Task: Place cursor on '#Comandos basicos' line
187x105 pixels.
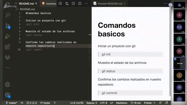Action: coord(38,13)
